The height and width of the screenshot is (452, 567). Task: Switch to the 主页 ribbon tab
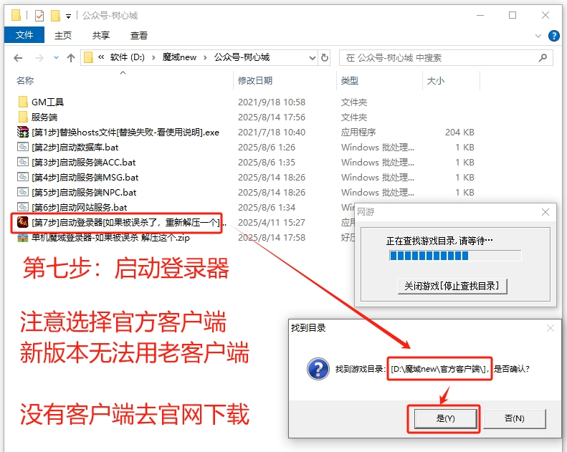pos(63,35)
